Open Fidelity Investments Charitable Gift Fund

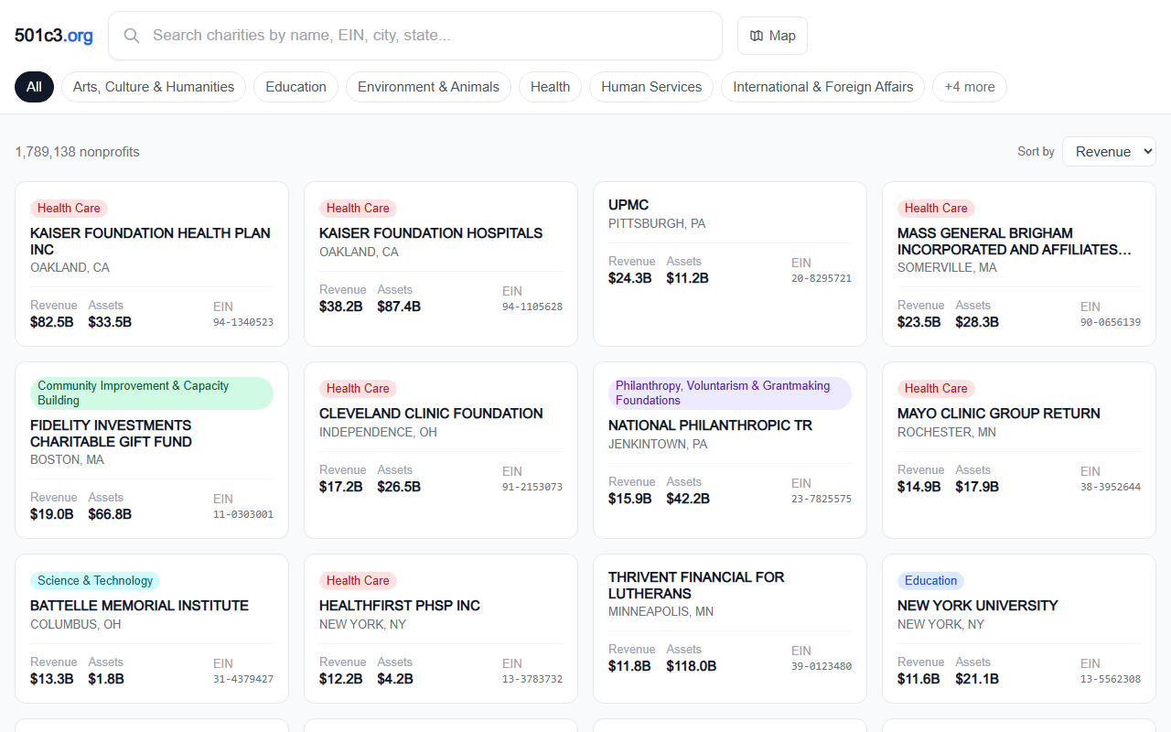pyautogui.click(x=111, y=434)
